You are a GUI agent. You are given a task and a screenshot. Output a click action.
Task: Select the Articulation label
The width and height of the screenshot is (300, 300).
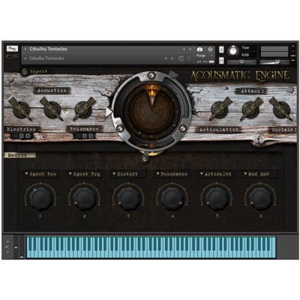tap(219, 130)
